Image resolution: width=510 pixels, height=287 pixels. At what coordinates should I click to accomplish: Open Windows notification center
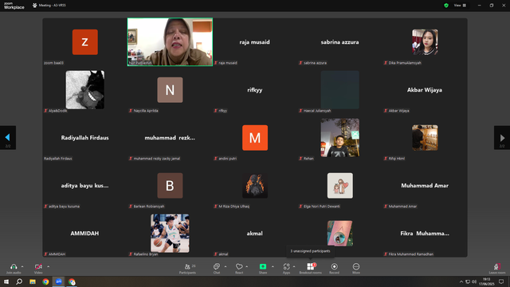(x=501, y=281)
